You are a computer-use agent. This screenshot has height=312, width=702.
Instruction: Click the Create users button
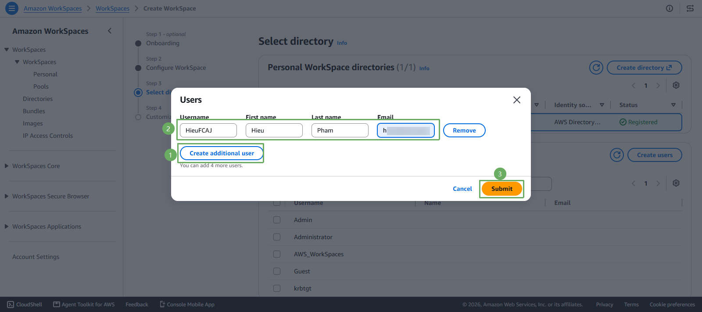(x=655, y=155)
